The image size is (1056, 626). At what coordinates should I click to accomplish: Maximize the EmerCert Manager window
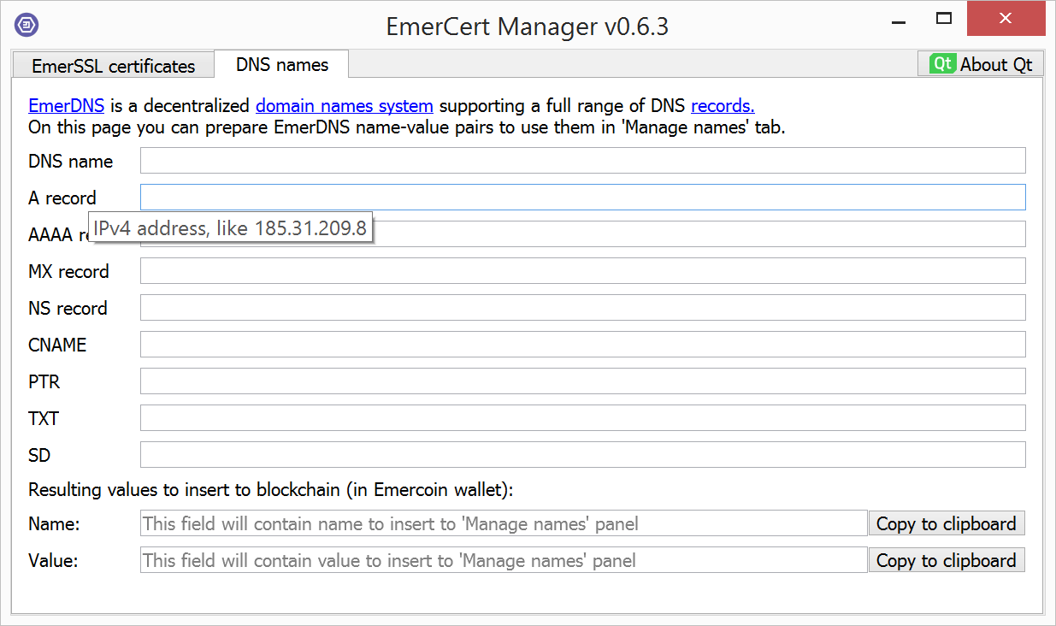[944, 18]
